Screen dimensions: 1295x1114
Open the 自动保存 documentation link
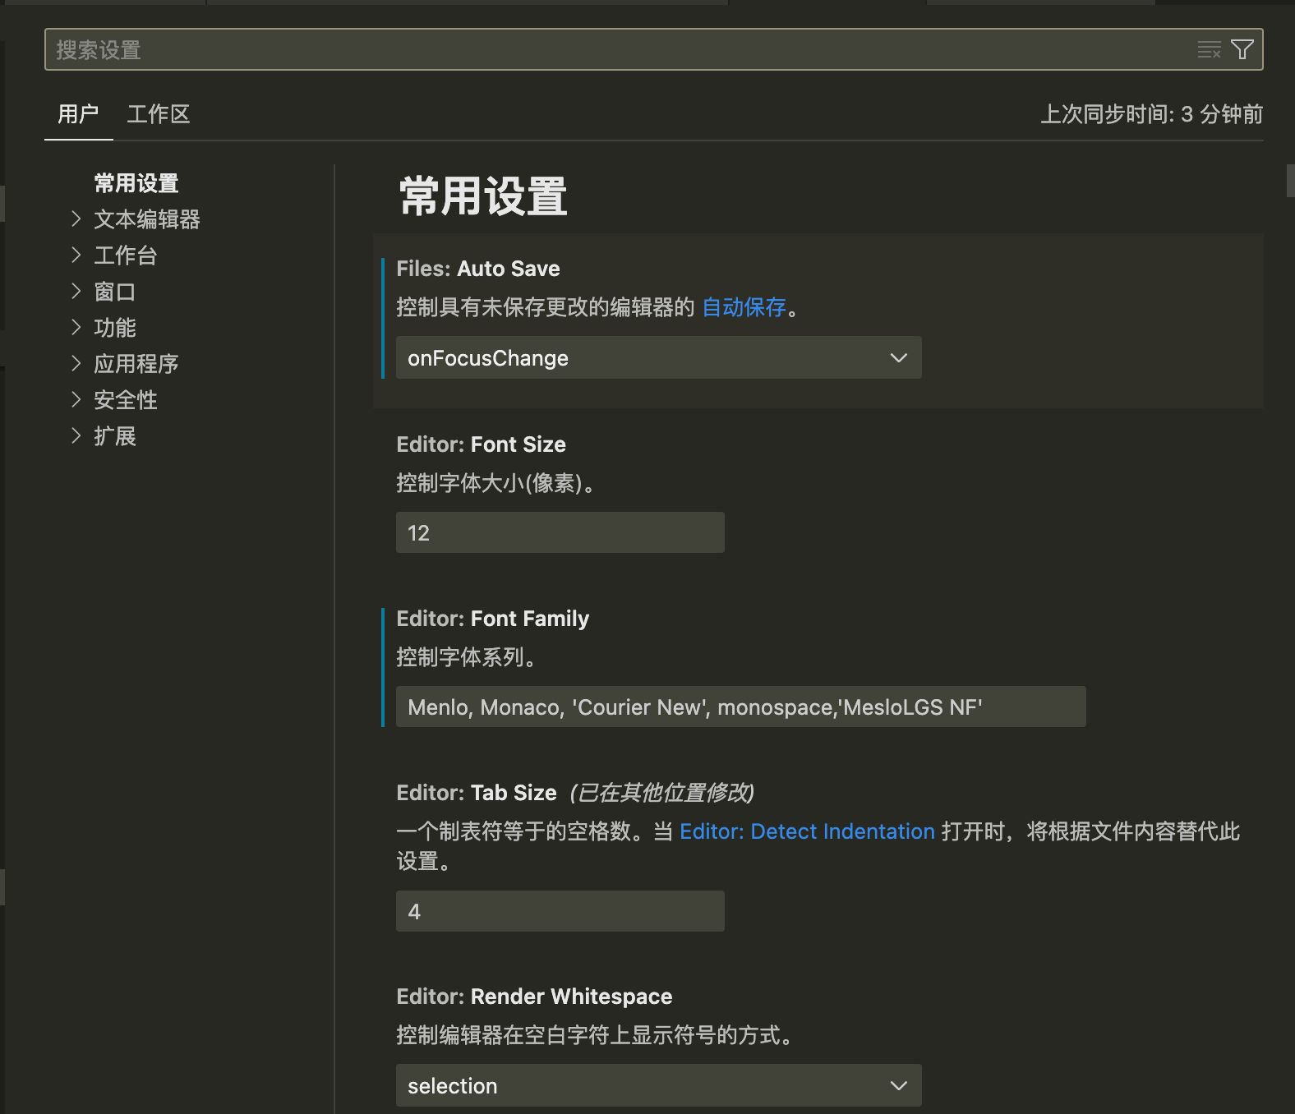[x=744, y=307]
